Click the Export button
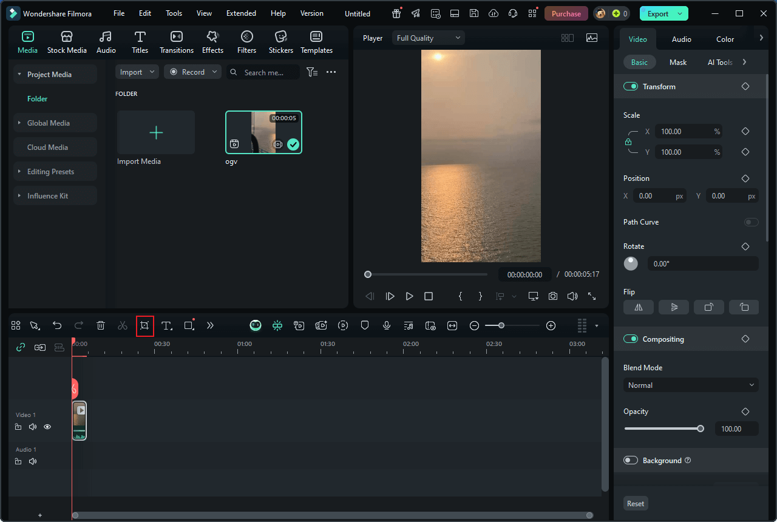 tap(657, 13)
